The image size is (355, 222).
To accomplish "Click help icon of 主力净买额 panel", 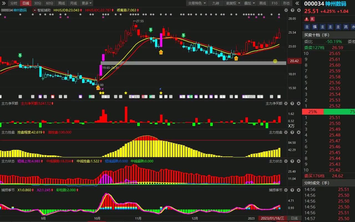I will point(292,104).
